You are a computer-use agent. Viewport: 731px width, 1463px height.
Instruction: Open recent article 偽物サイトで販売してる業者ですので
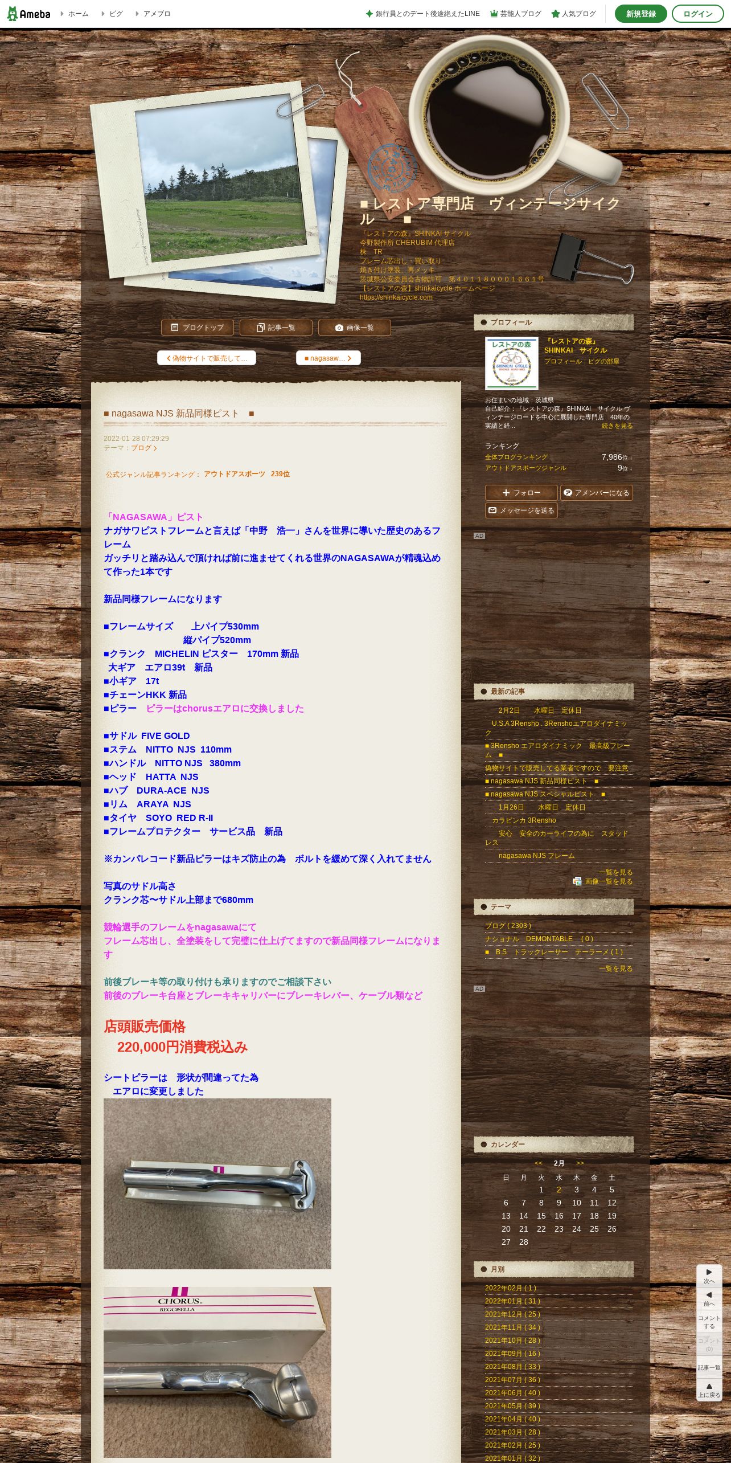pyautogui.click(x=557, y=768)
